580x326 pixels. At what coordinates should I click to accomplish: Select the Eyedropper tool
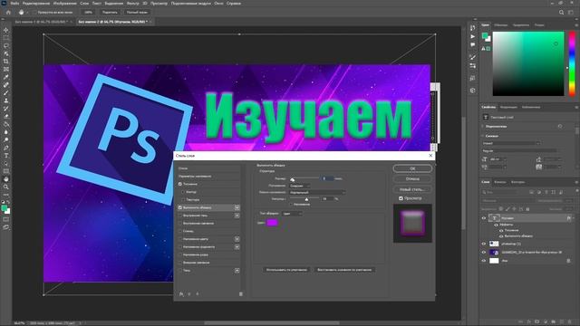[6, 77]
